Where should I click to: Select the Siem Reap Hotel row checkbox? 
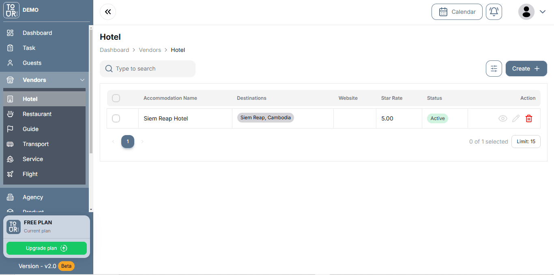pyautogui.click(x=116, y=118)
